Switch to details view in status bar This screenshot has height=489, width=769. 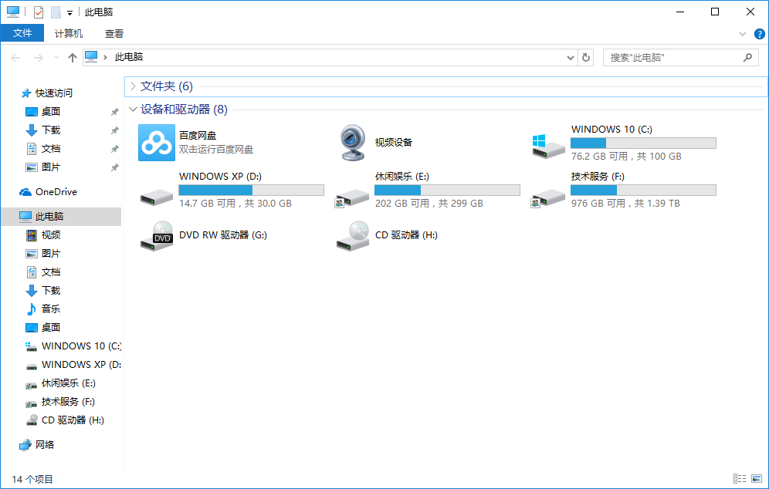(x=739, y=479)
